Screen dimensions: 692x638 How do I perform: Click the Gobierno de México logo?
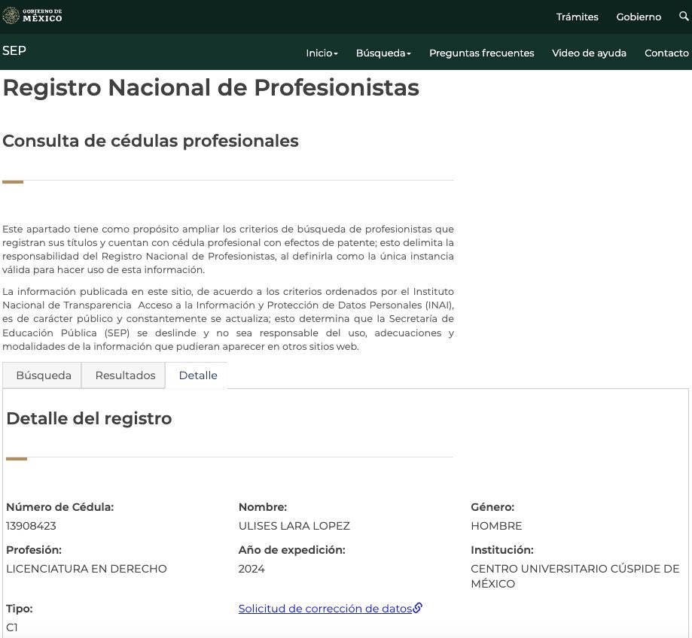[x=32, y=16]
